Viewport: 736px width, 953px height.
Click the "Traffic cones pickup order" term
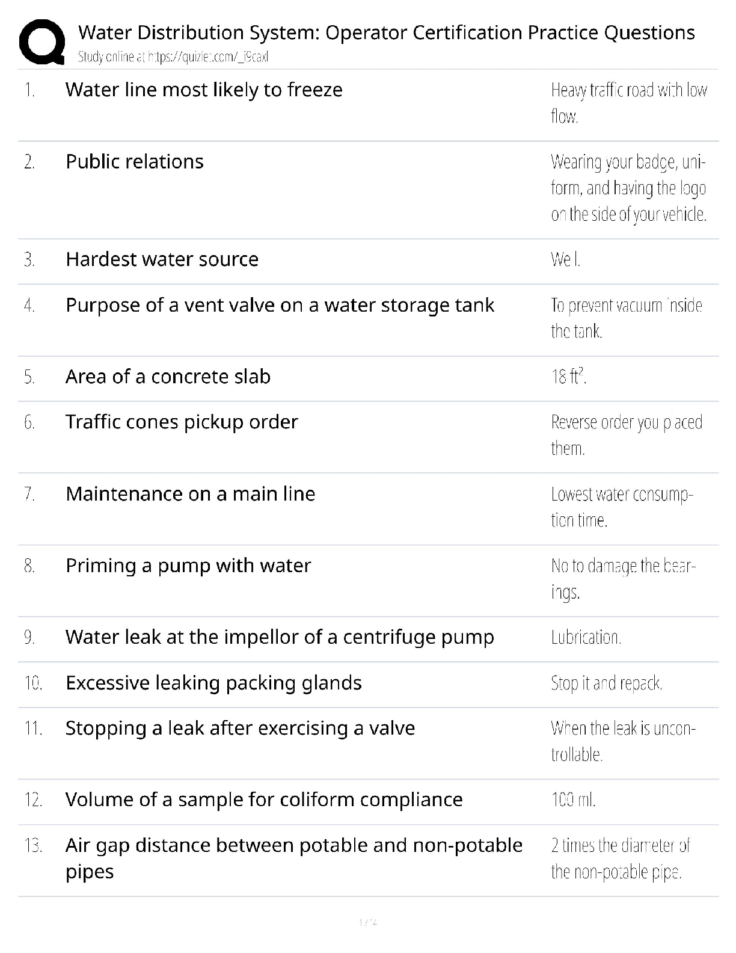click(x=182, y=422)
